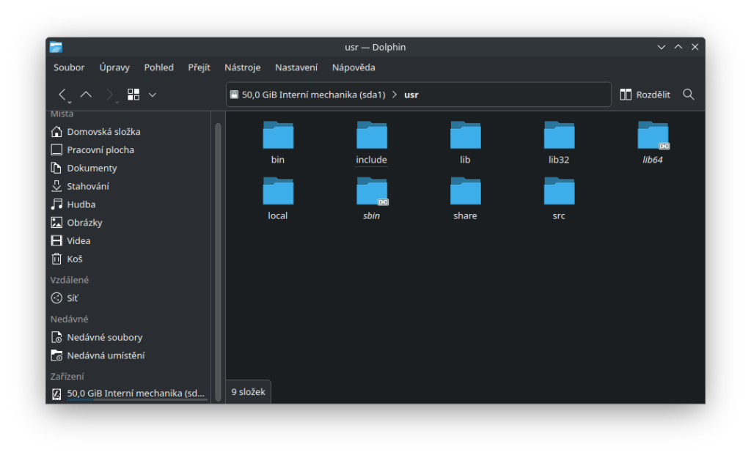Viewport: 751px width, 458px height.
Task: Expand the window title bar Dolphin icon menu
Action: pyautogui.click(x=56, y=47)
